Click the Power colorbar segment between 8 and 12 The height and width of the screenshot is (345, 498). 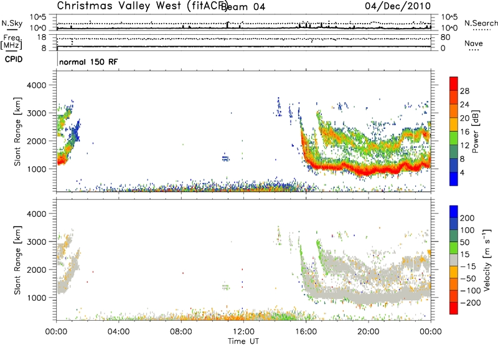pyautogui.click(x=454, y=151)
